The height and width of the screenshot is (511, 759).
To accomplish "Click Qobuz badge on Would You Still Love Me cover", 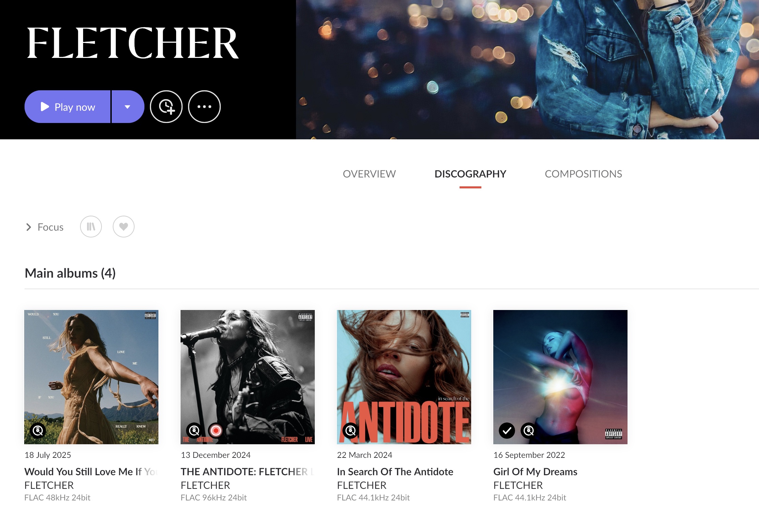I will (x=38, y=431).
